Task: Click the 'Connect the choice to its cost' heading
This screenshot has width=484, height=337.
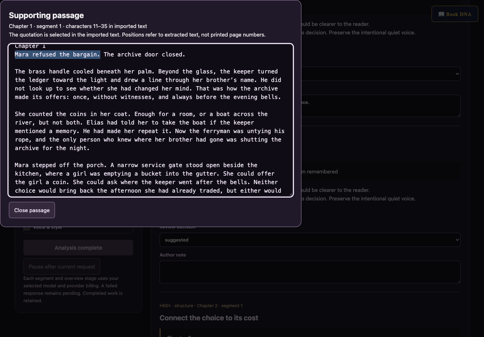Action: click(x=209, y=318)
